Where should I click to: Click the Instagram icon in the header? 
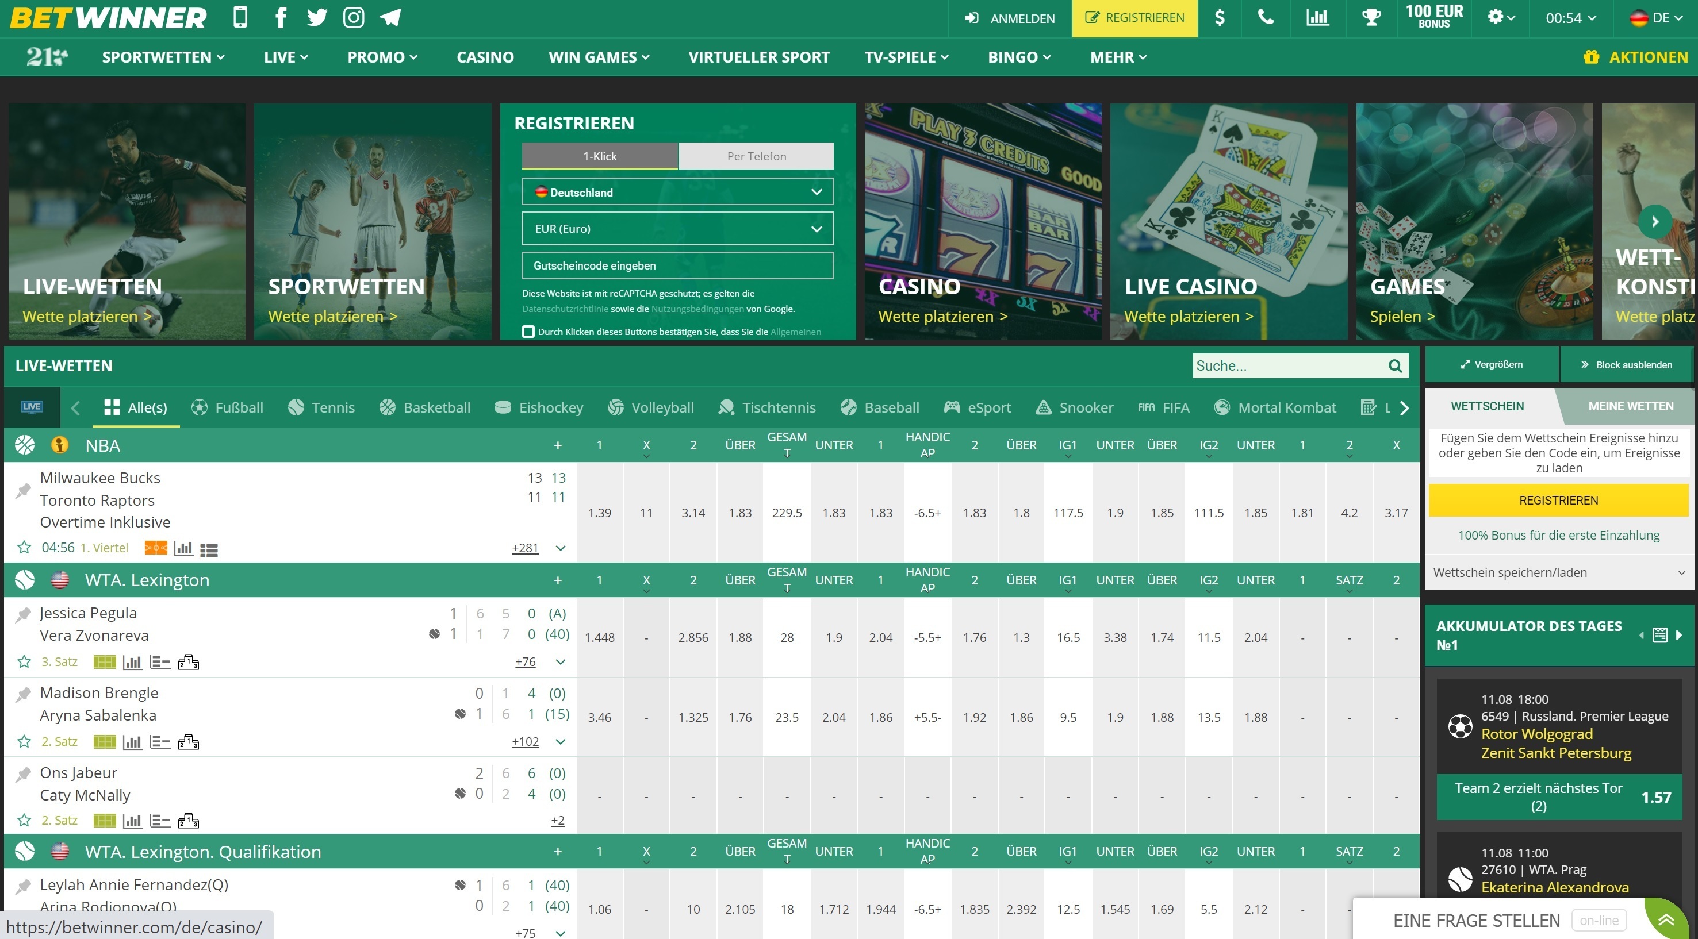tap(354, 18)
